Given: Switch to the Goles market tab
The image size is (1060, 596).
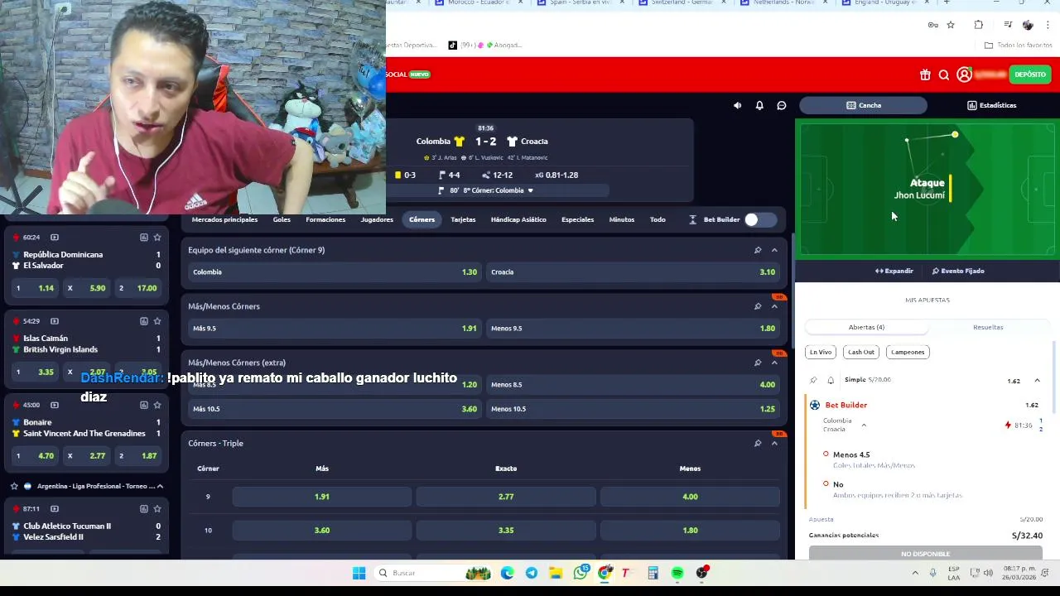Looking at the screenshot, I should pyautogui.click(x=282, y=219).
